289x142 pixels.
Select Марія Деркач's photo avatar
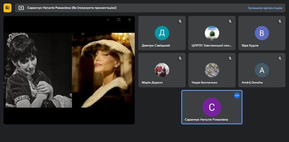coord(162,70)
